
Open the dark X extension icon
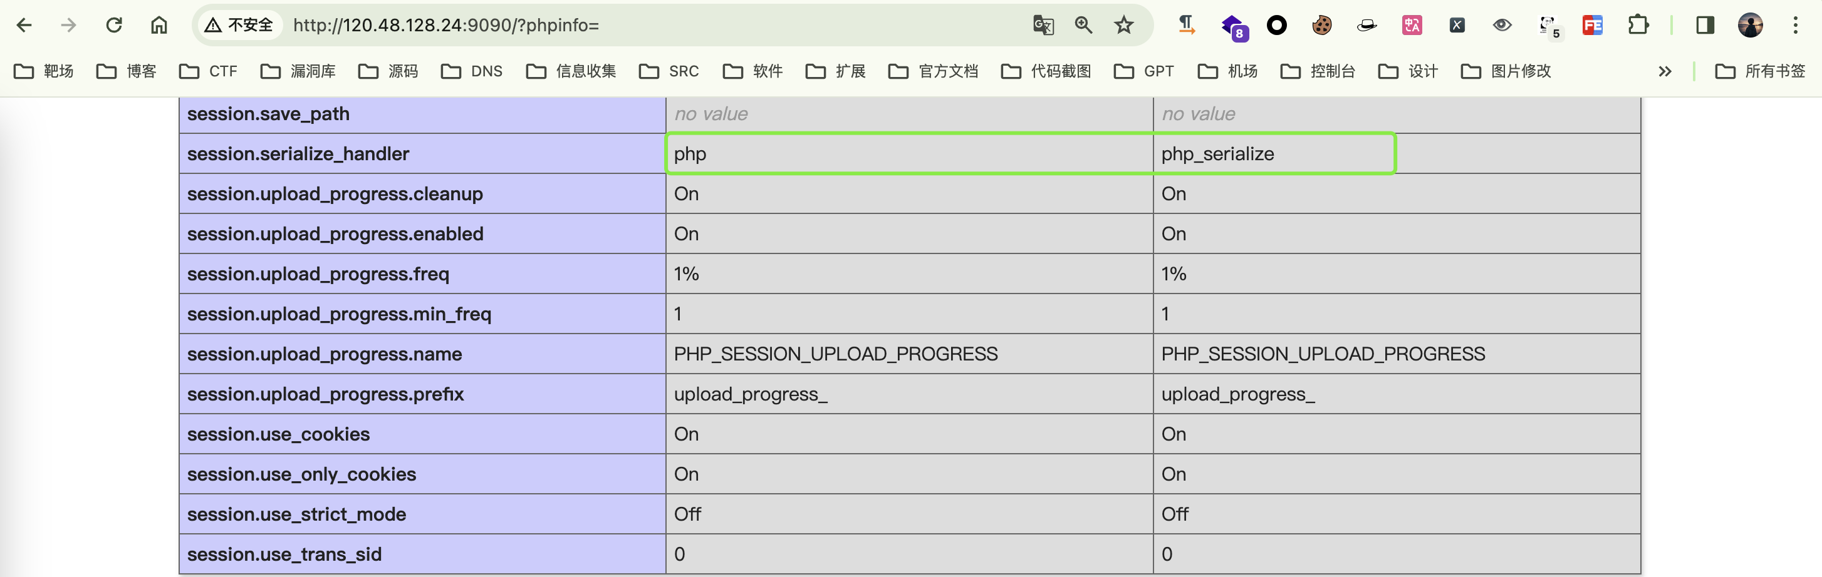pyautogui.click(x=1457, y=26)
